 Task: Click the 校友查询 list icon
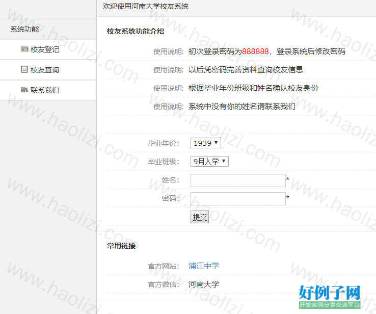(x=24, y=69)
